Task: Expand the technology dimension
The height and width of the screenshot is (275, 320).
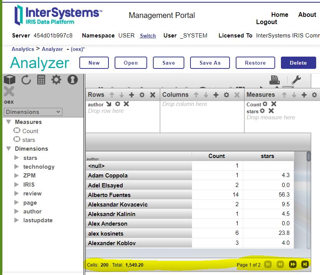Action: coord(16,167)
